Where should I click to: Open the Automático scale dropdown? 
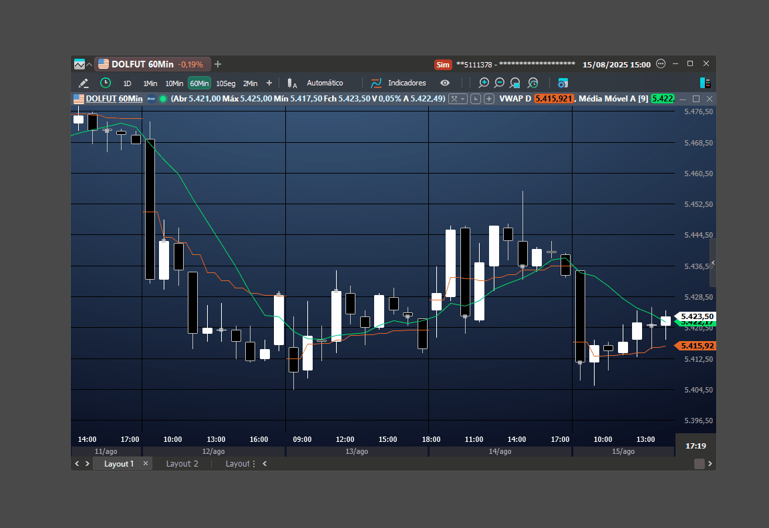(325, 83)
